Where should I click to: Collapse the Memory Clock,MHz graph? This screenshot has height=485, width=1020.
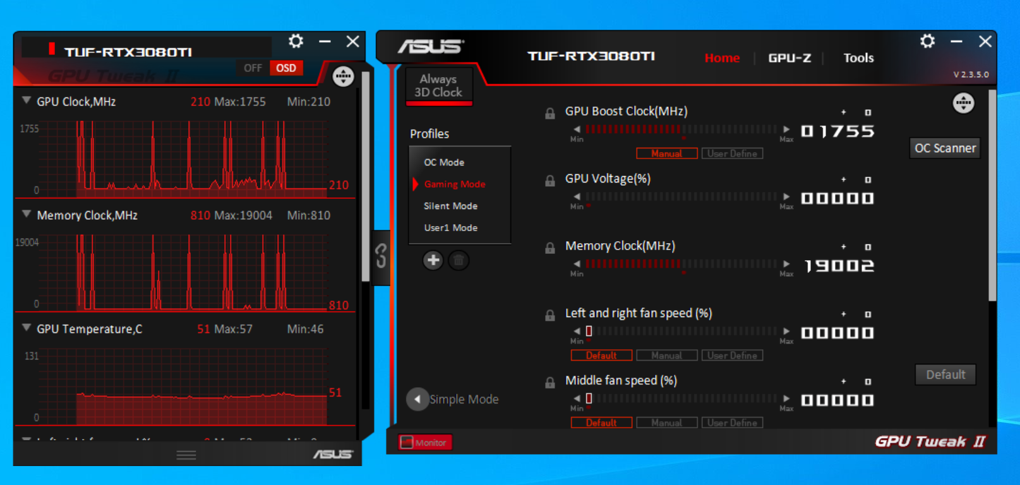27,214
